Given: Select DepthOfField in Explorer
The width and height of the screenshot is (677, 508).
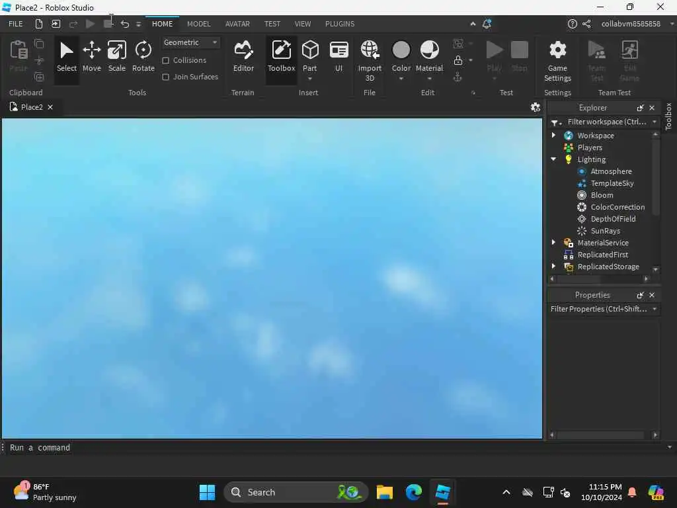Looking at the screenshot, I should pos(613,218).
